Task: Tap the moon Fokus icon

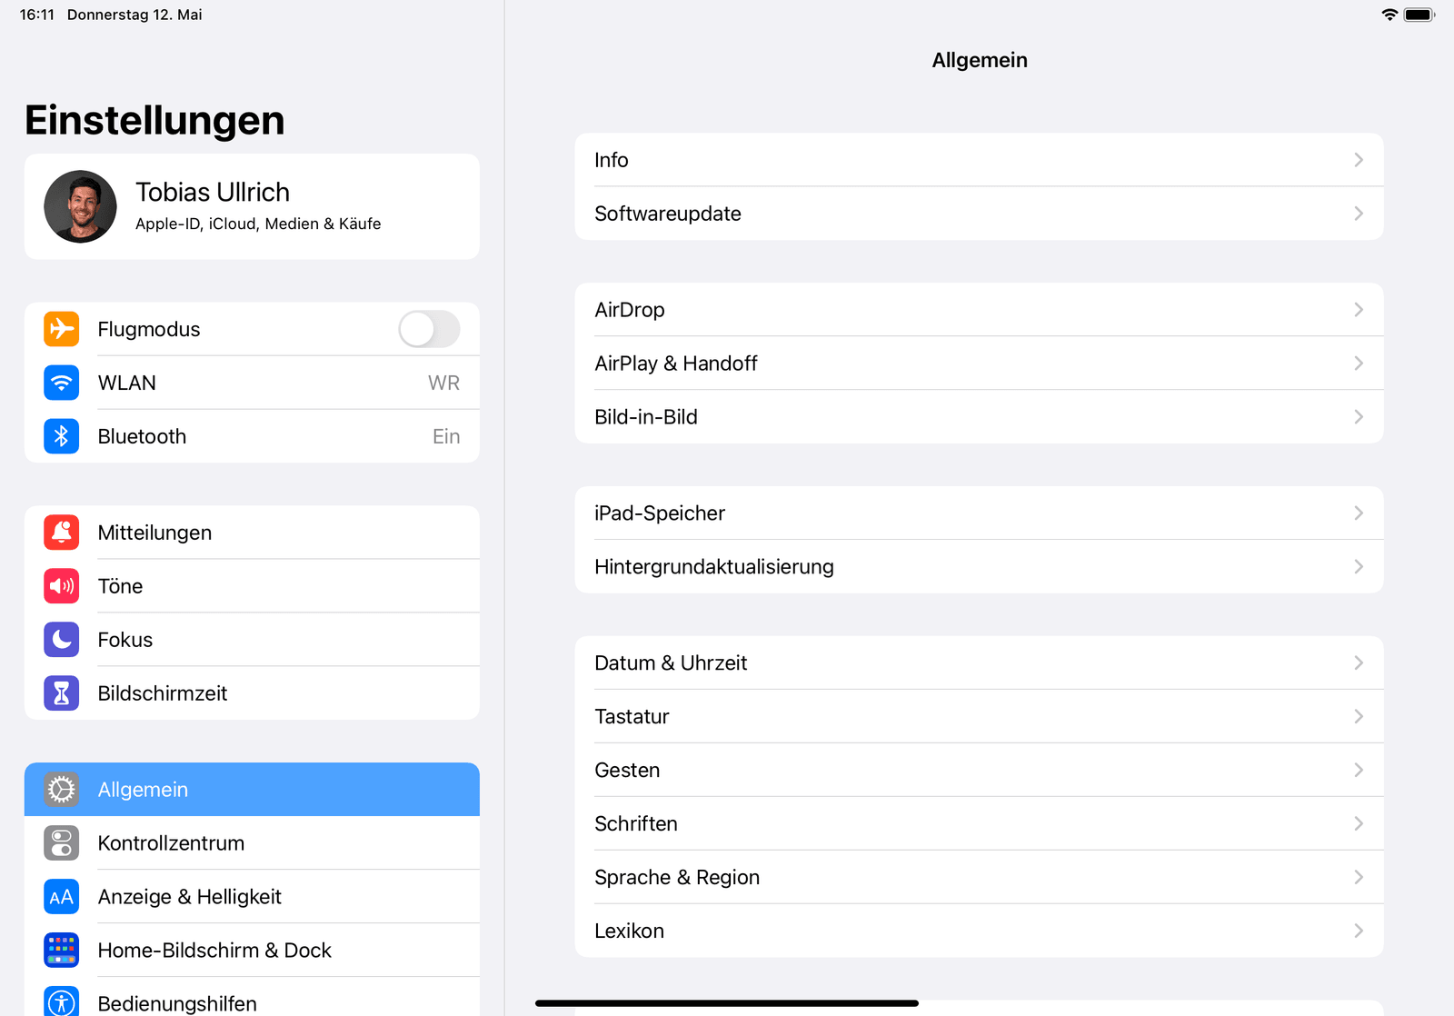Action: pyautogui.click(x=61, y=640)
